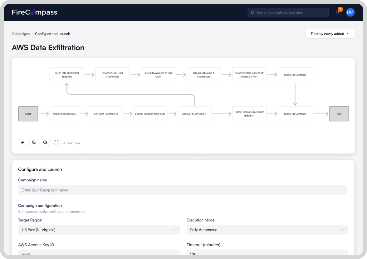Focus the search applications, domains field

click(x=290, y=12)
